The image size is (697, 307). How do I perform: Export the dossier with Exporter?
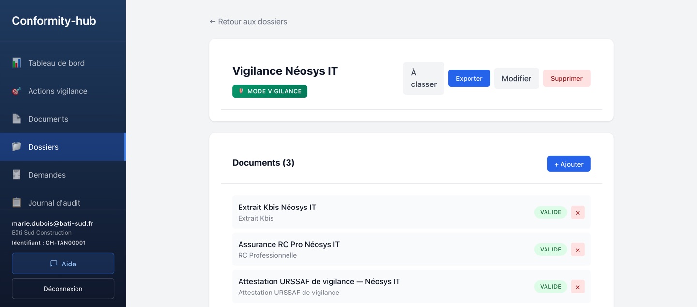469,78
